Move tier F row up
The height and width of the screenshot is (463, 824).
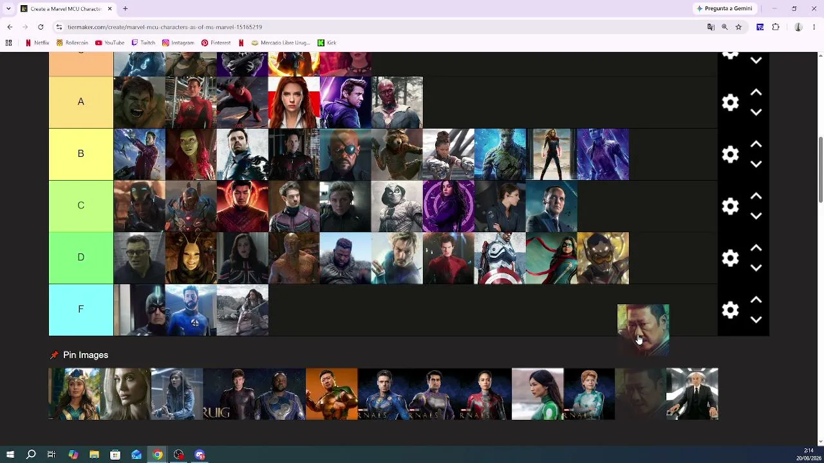(756, 300)
